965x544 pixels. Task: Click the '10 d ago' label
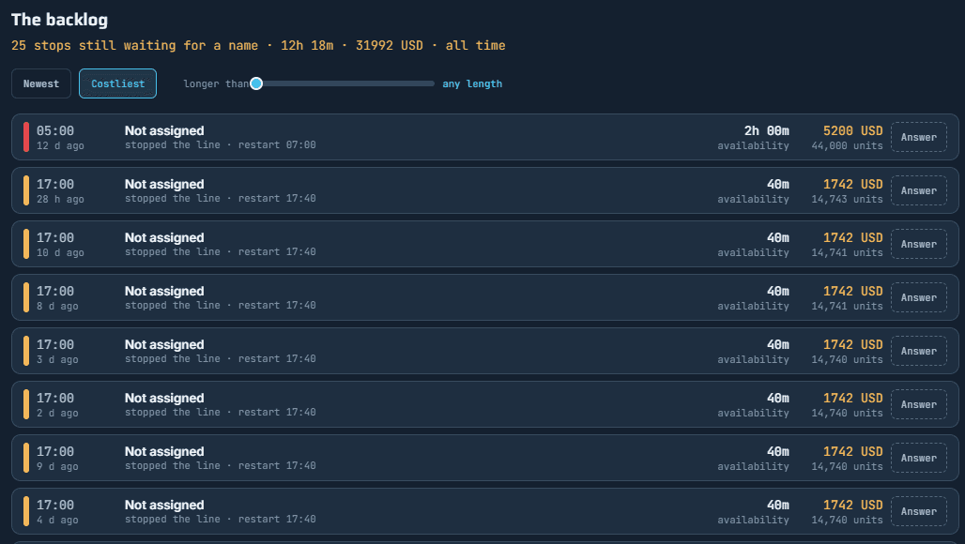[60, 252]
